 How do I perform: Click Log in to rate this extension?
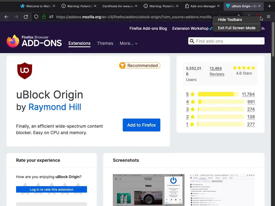pos(52,189)
